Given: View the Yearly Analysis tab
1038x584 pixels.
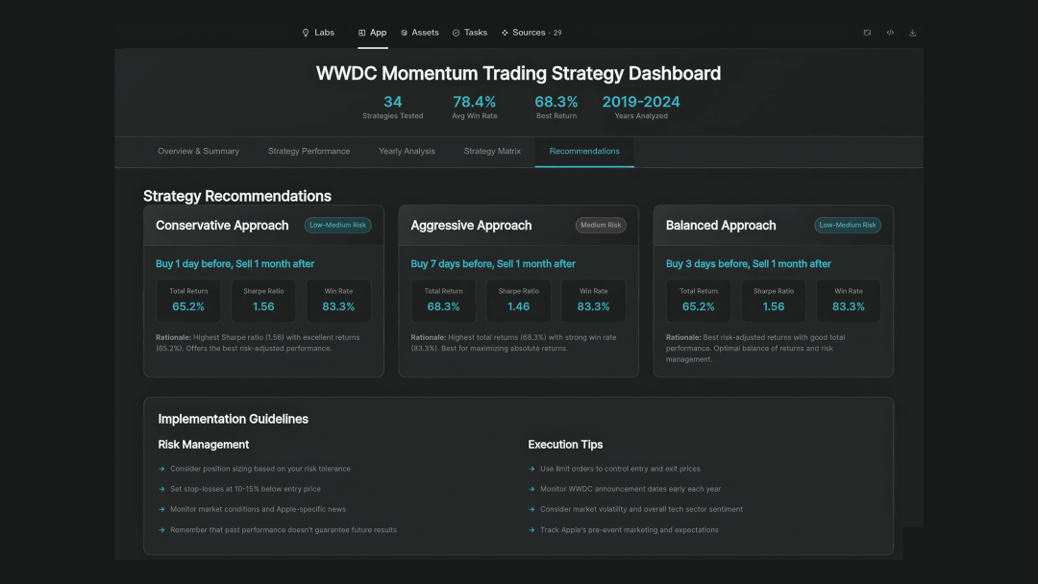Looking at the screenshot, I should [407, 152].
